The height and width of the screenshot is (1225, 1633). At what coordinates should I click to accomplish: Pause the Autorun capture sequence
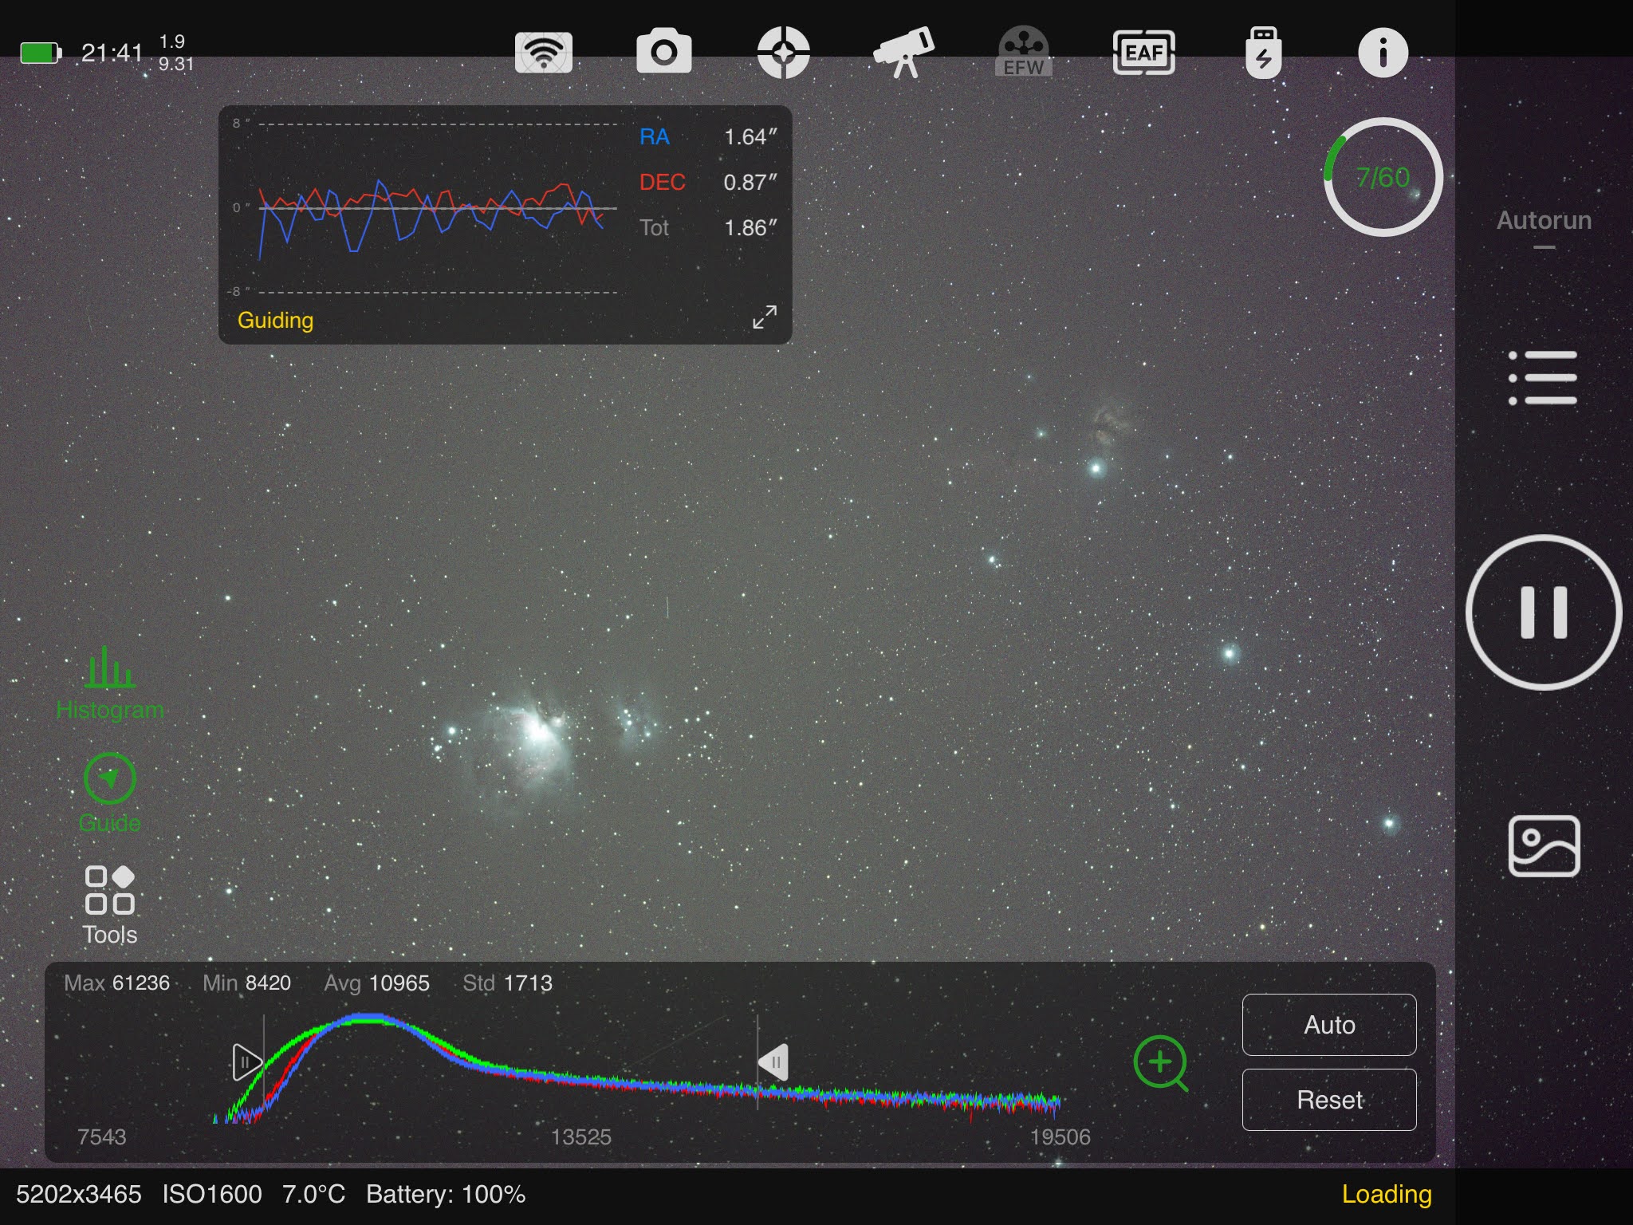coord(1544,612)
